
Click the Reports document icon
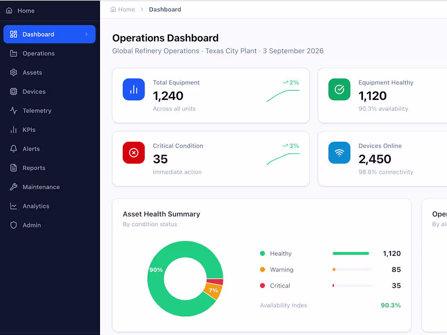click(13, 168)
